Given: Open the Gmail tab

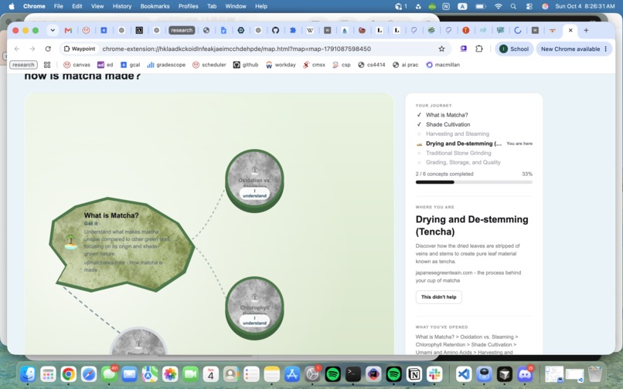Looking at the screenshot, I should click(68, 30).
